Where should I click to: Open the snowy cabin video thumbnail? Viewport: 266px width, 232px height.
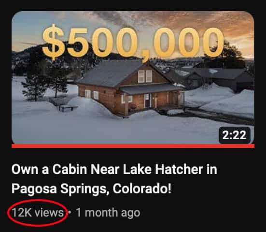point(133,78)
